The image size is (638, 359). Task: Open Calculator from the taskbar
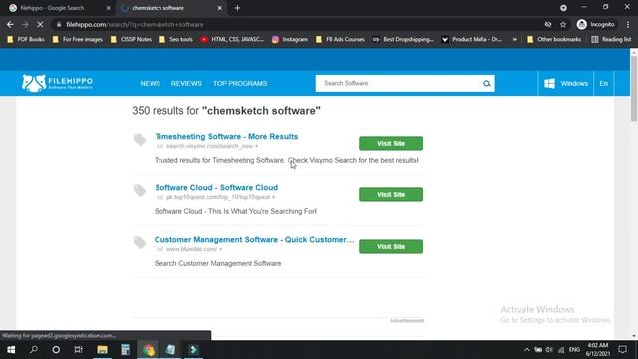click(125, 350)
